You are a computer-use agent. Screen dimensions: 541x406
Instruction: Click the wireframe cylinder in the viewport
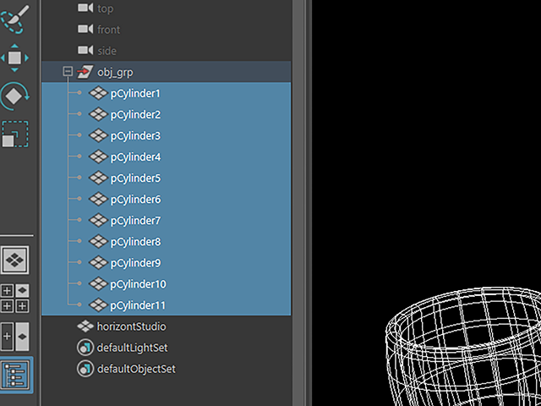(464, 347)
